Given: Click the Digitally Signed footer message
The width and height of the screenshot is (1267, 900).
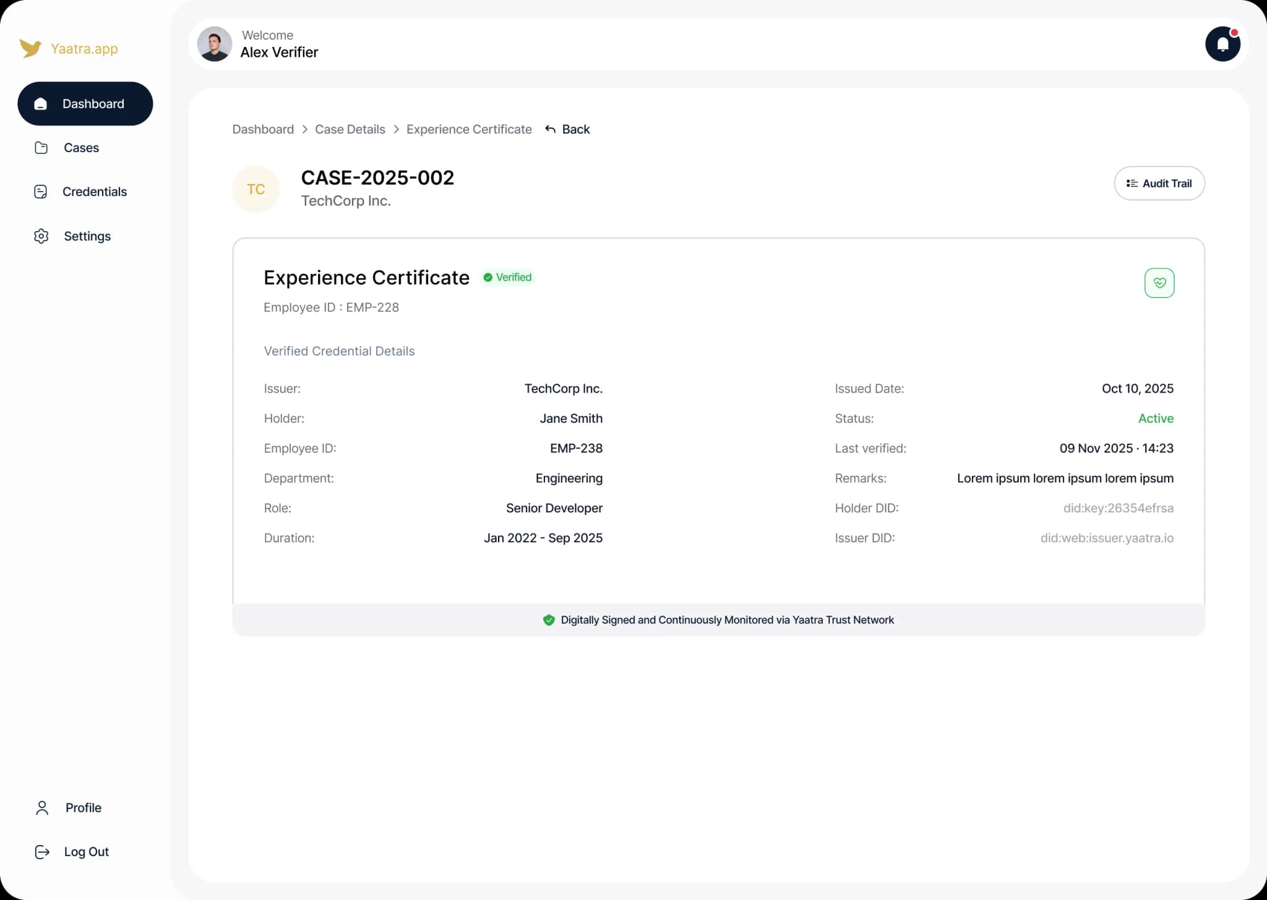Looking at the screenshot, I should tap(728, 620).
